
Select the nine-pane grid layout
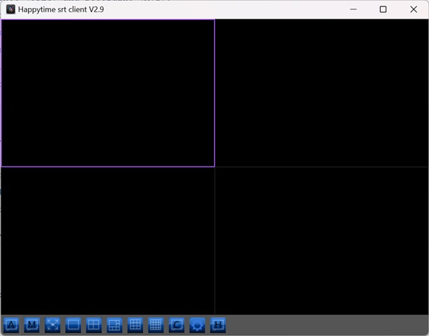tap(135, 325)
